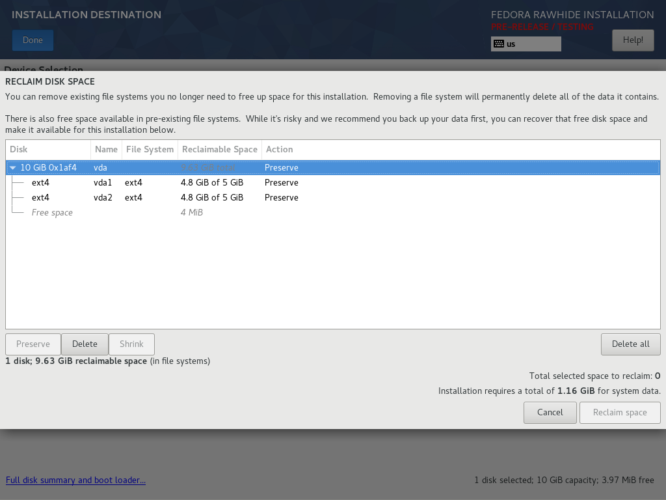666x500 pixels.
Task: Click the INSTALLATION DESTINATION title
Action: pos(87,15)
